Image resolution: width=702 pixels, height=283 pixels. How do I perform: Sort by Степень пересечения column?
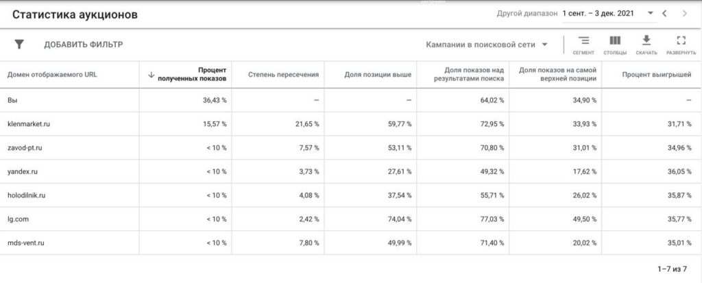click(x=283, y=75)
